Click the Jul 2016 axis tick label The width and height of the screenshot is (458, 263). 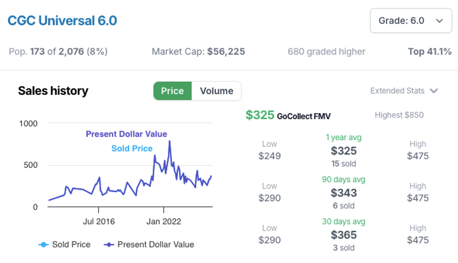point(99,222)
